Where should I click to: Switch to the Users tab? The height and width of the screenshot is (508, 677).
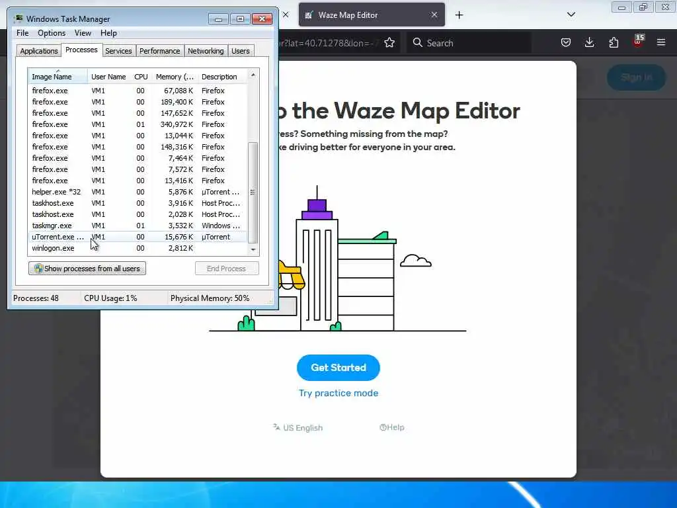240,51
